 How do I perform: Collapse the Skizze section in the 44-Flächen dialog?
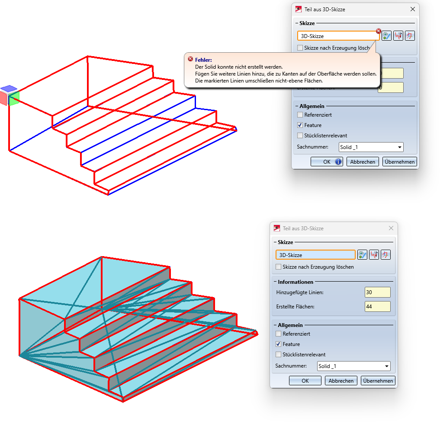click(275, 242)
